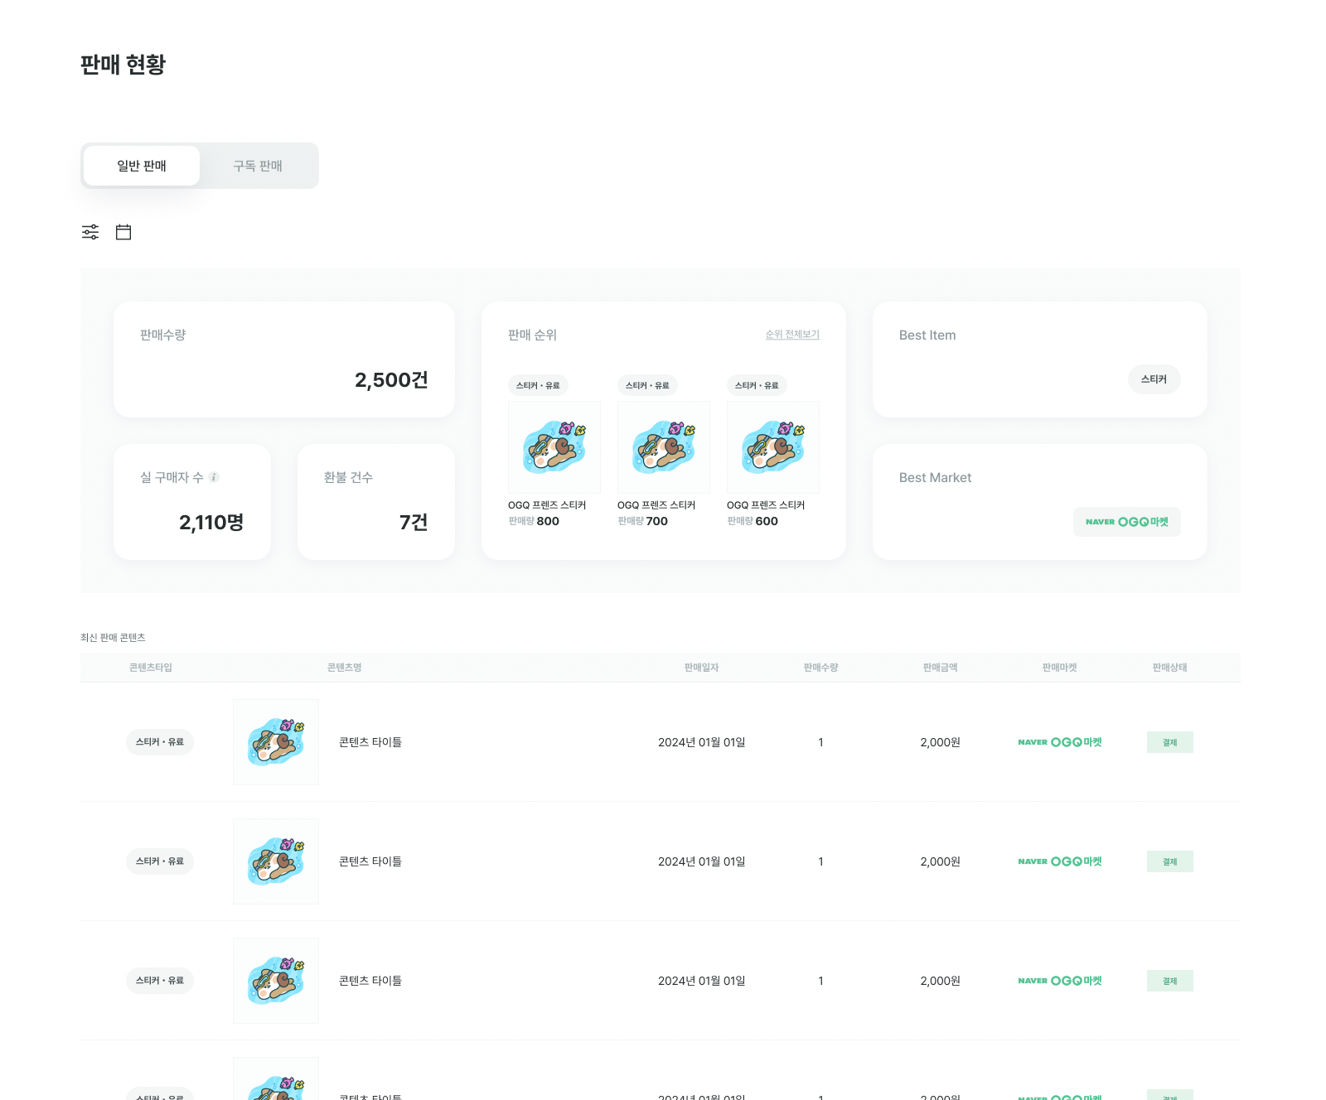The image size is (1326, 1100).
Task: Click 스티커 tag in Best Item card
Action: coord(1154,379)
